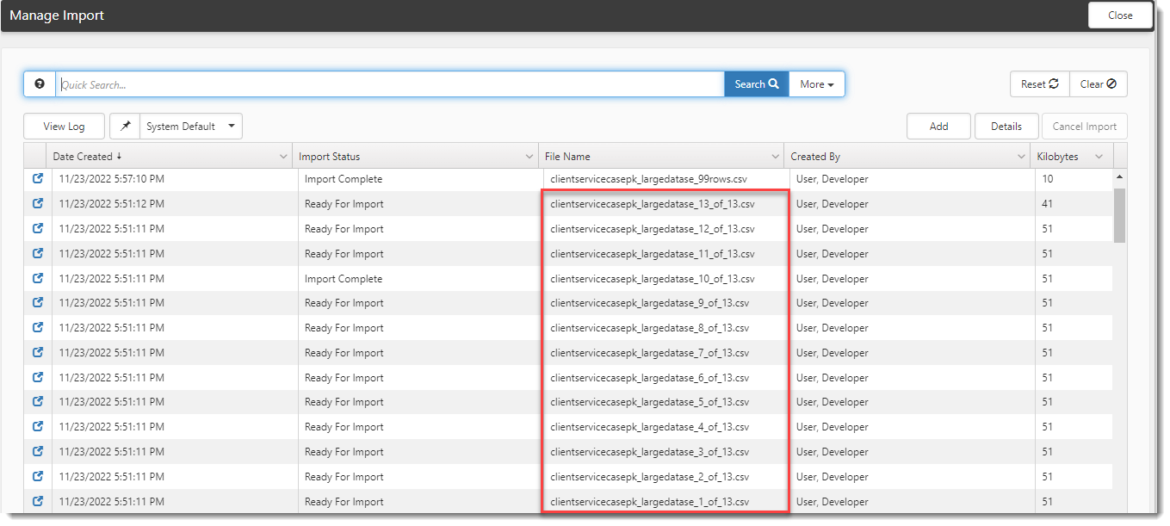
Task: Reset the search with the Reset button
Action: (1039, 84)
